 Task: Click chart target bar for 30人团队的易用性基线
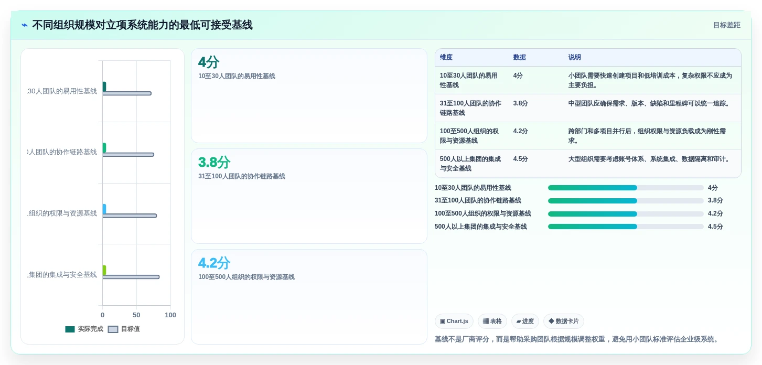(x=127, y=93)
